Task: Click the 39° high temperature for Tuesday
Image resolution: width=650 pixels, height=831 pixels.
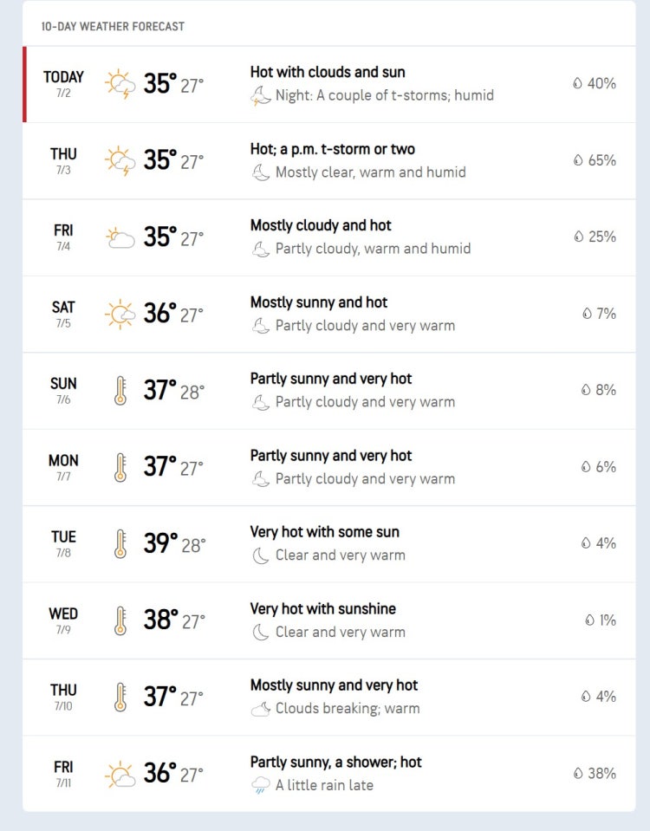Action: click(159, 543)
